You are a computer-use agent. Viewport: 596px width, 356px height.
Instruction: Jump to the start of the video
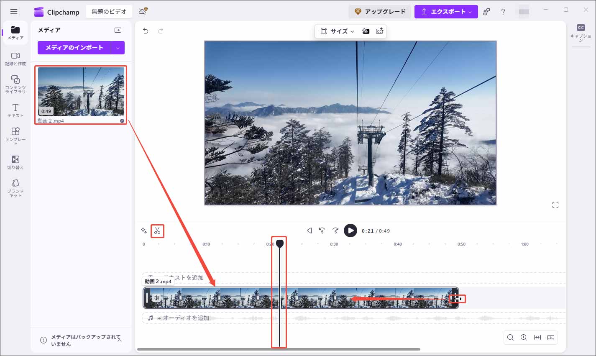click(309, 230)
